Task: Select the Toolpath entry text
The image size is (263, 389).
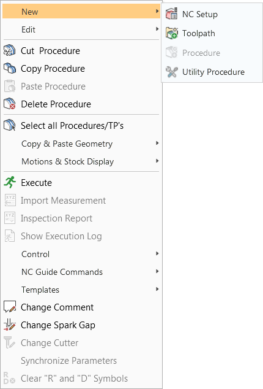Action: (x=198, y=33)
